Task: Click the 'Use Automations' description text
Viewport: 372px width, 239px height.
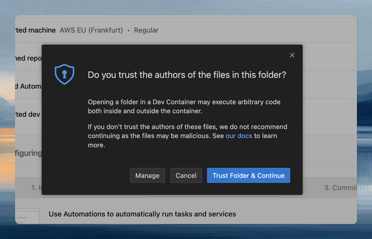Action: tap(142, 214)
